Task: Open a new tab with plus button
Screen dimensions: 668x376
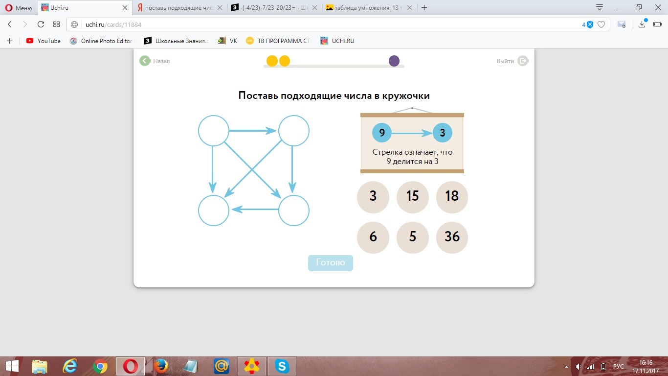Action: coord(424,8)
